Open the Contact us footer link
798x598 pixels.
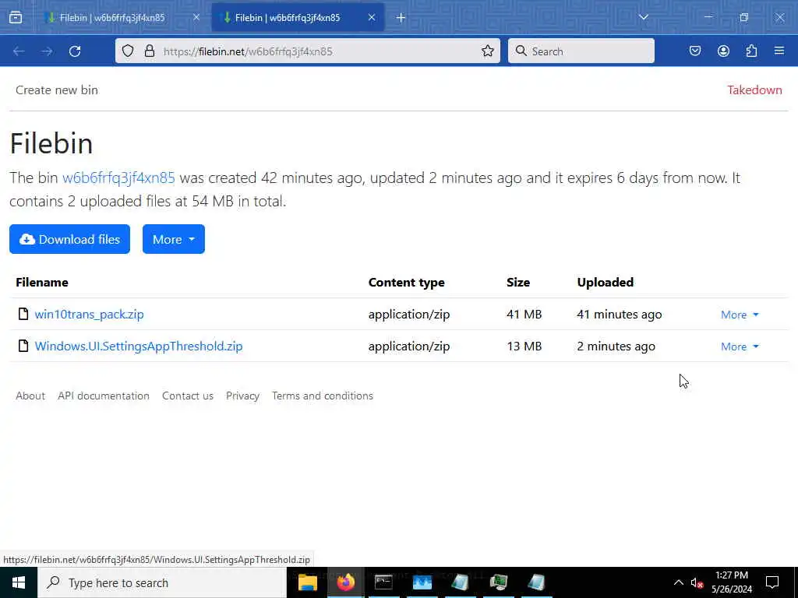click(x=188, y=396)
